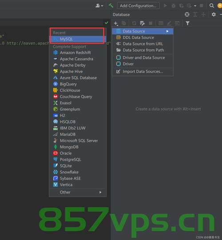Click the Run play icon
This screenshot has height=240, width=222.
tap(165, 6)
